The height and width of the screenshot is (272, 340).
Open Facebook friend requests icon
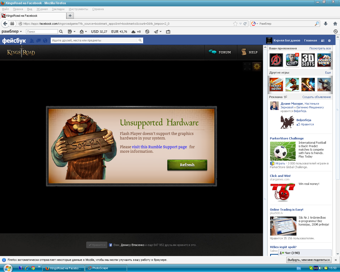32,41
